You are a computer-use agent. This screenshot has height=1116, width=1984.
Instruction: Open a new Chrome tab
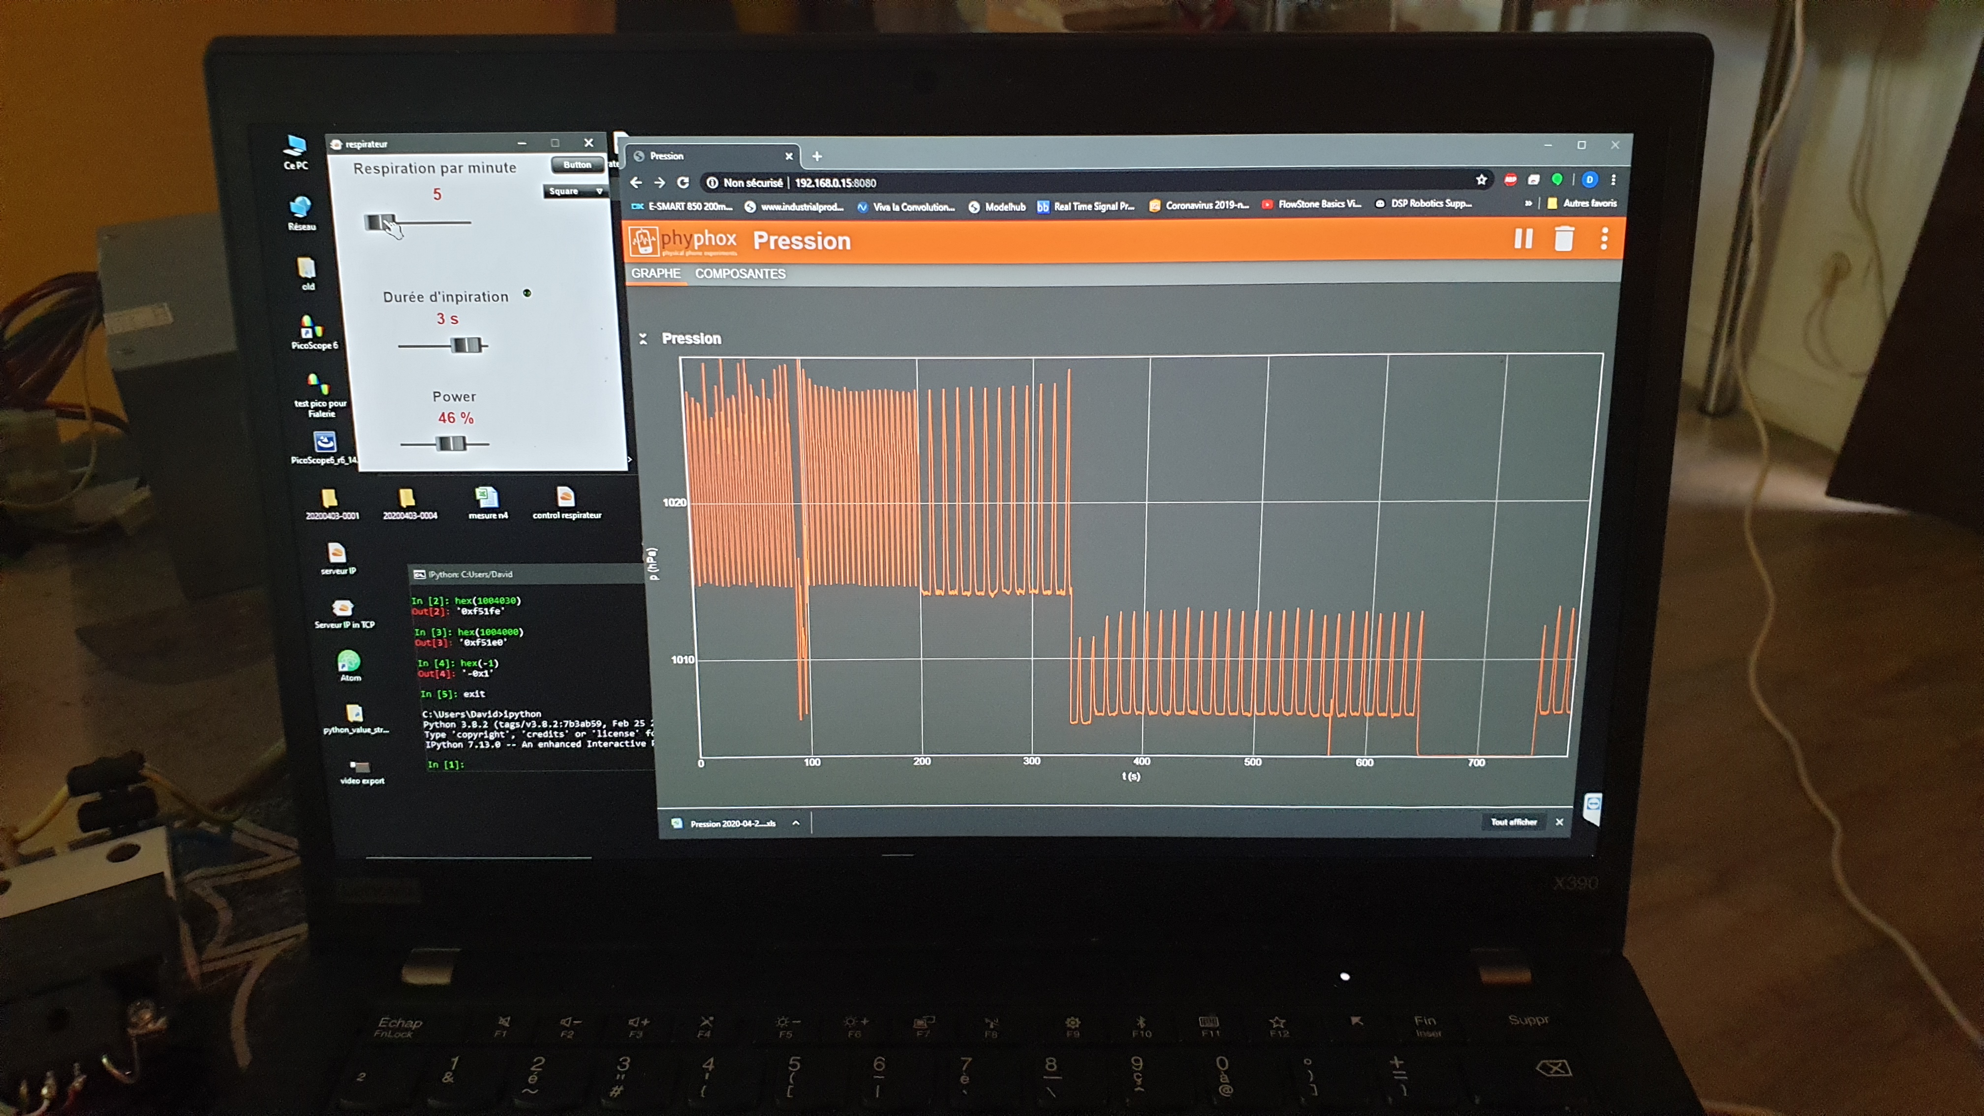coord(817,156)
